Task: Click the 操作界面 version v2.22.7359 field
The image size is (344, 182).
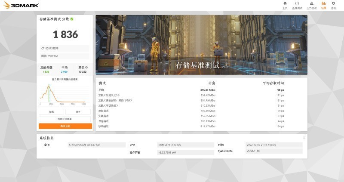Action: (x=186, y=152)
